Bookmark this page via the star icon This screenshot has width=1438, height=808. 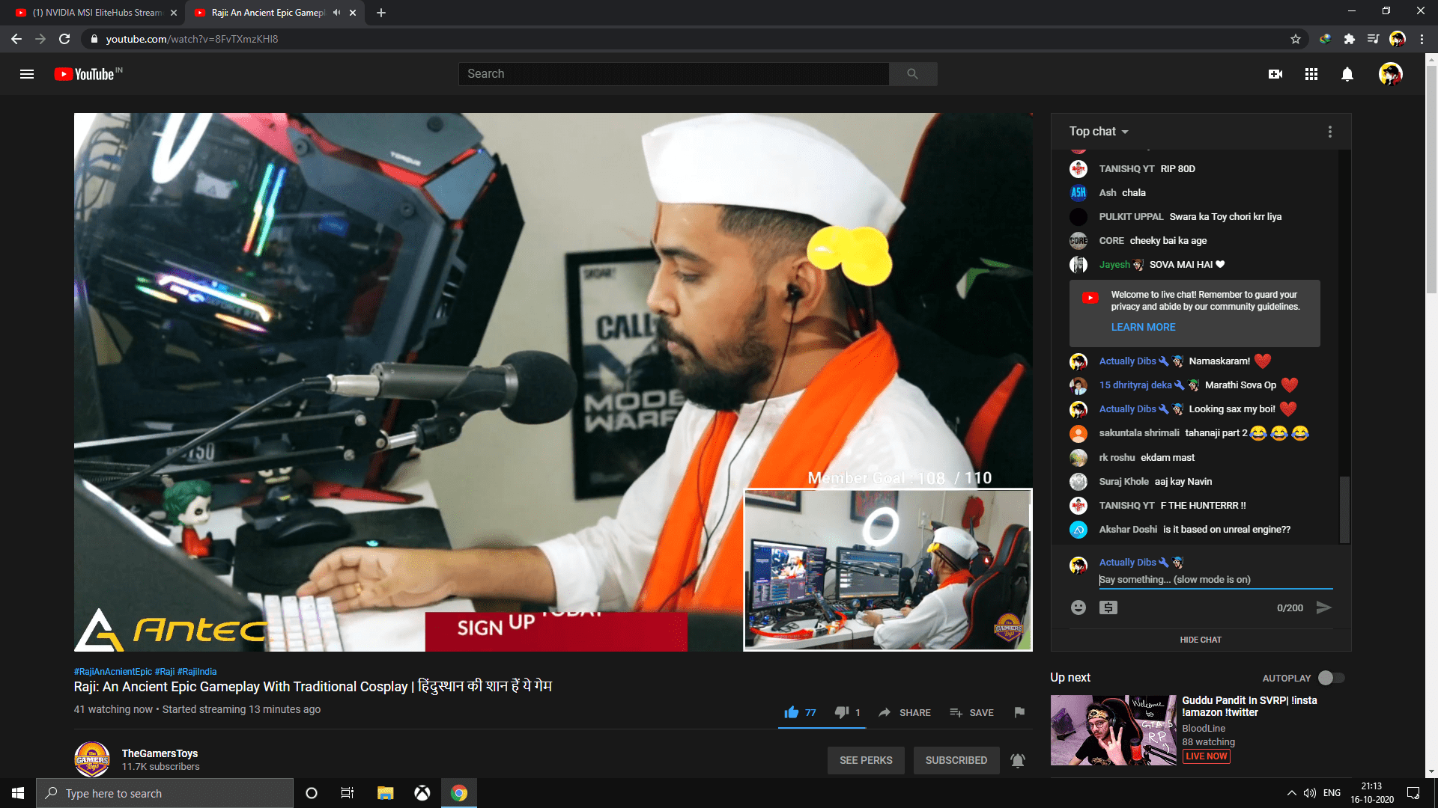1294,39
